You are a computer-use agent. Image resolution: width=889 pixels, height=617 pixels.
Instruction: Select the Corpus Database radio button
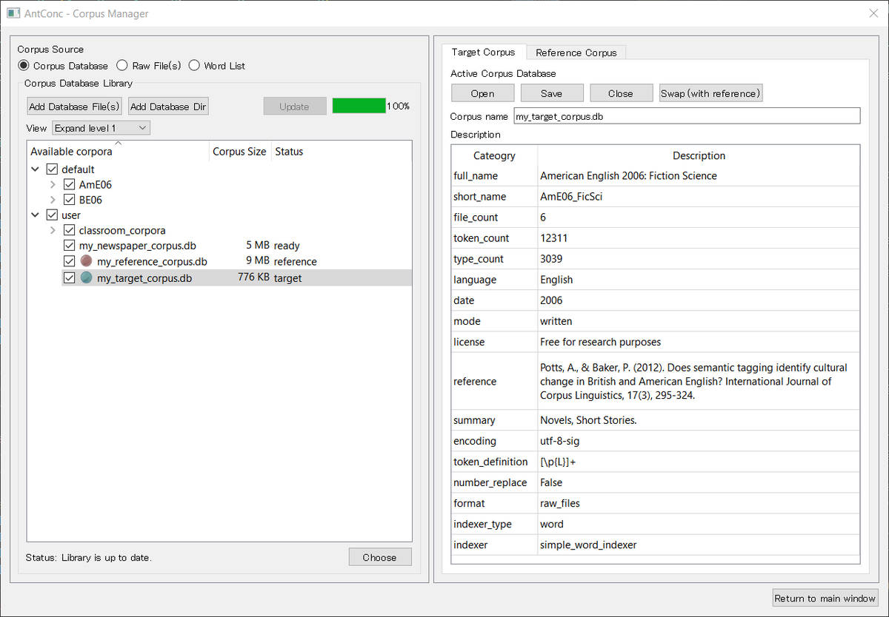24,66
